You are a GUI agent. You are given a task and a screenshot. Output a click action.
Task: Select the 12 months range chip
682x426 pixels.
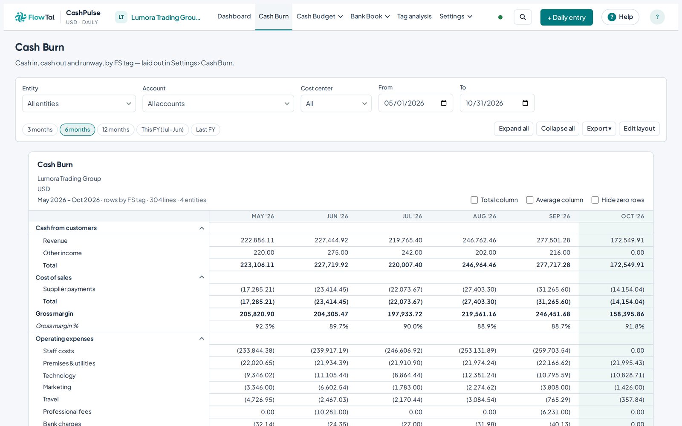[116, 130]
